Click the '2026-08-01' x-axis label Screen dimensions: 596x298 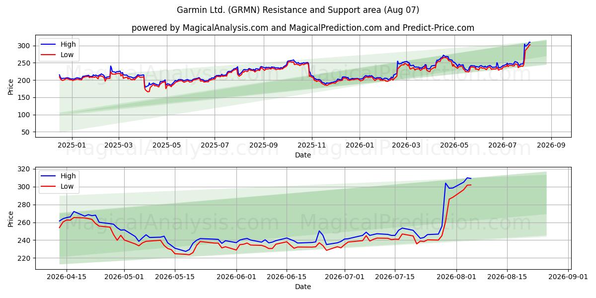pos(456,277)
